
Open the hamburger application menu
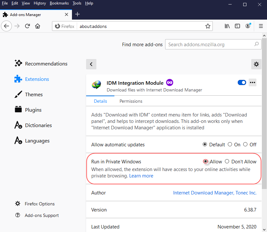(261, 26)
